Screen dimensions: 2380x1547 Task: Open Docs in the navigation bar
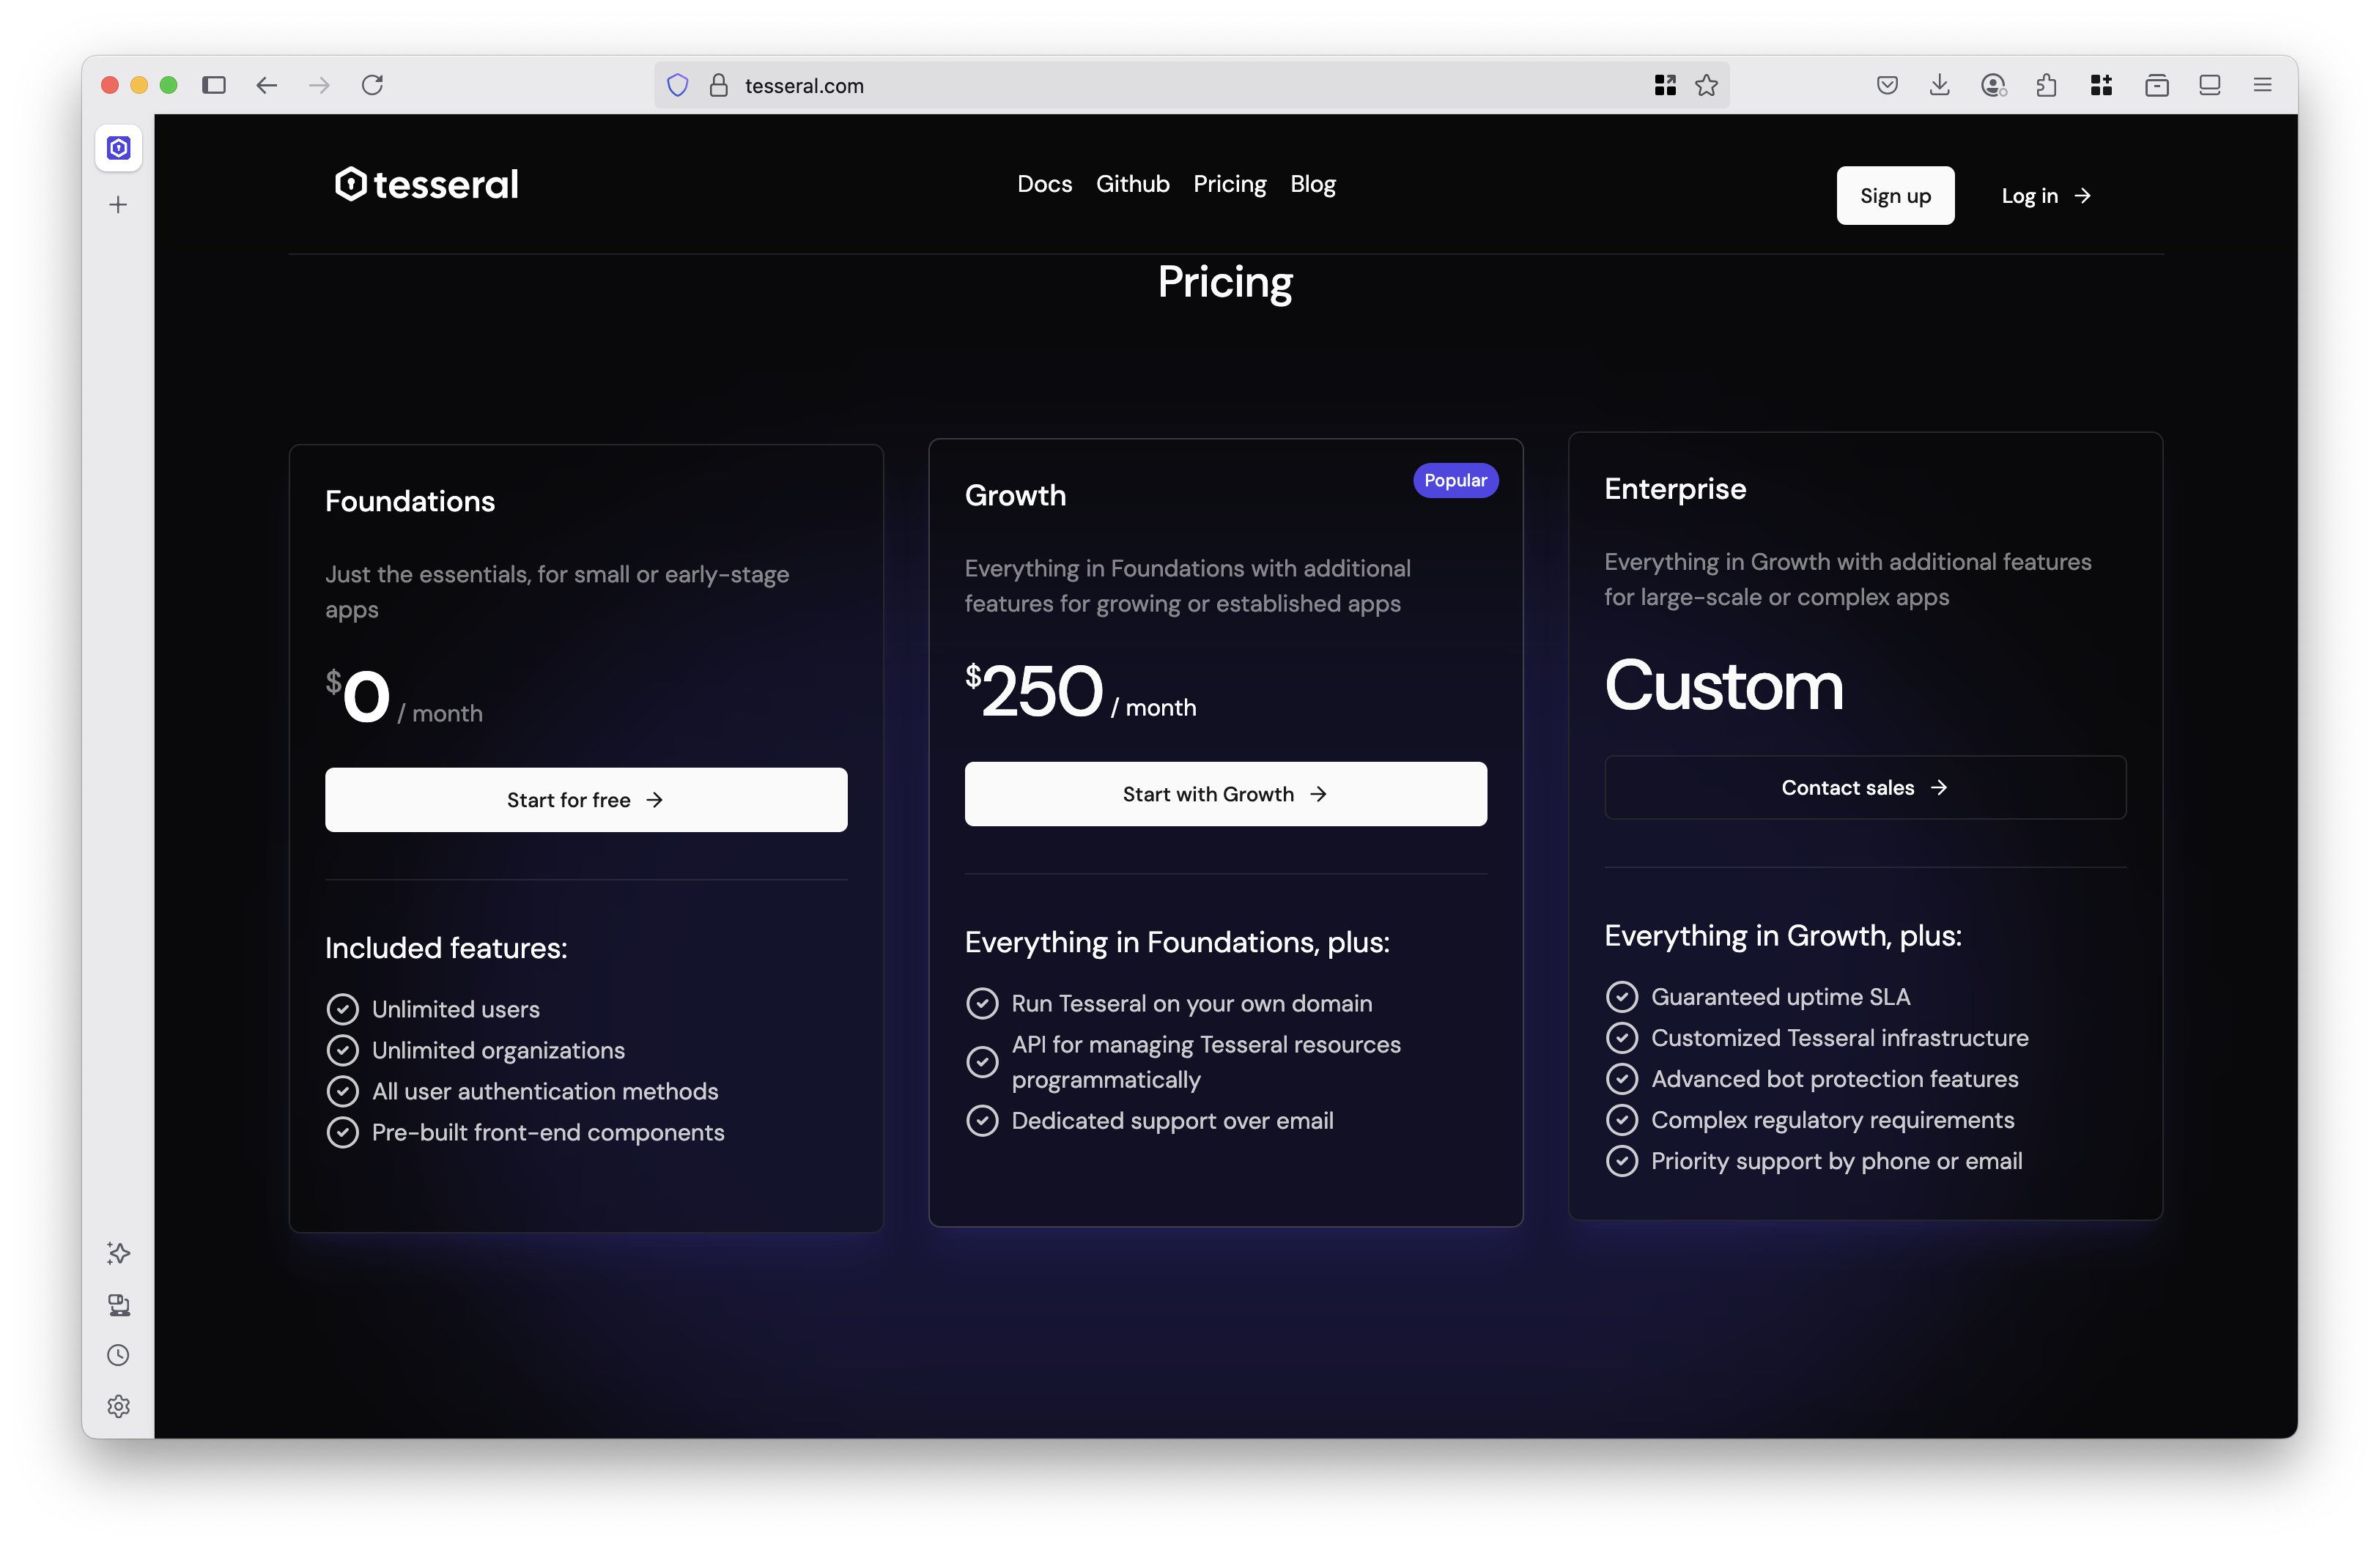(x=1044, y=184)
